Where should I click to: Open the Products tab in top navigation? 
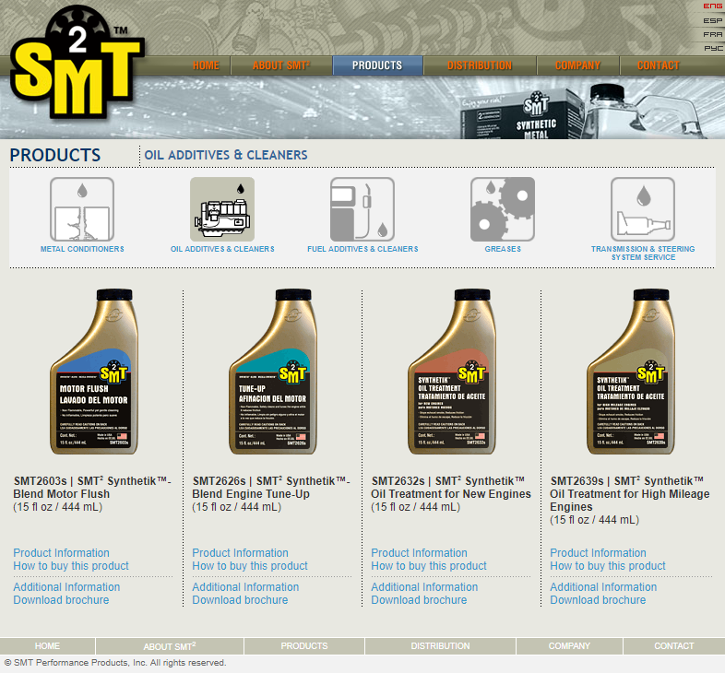coord(377,65)
